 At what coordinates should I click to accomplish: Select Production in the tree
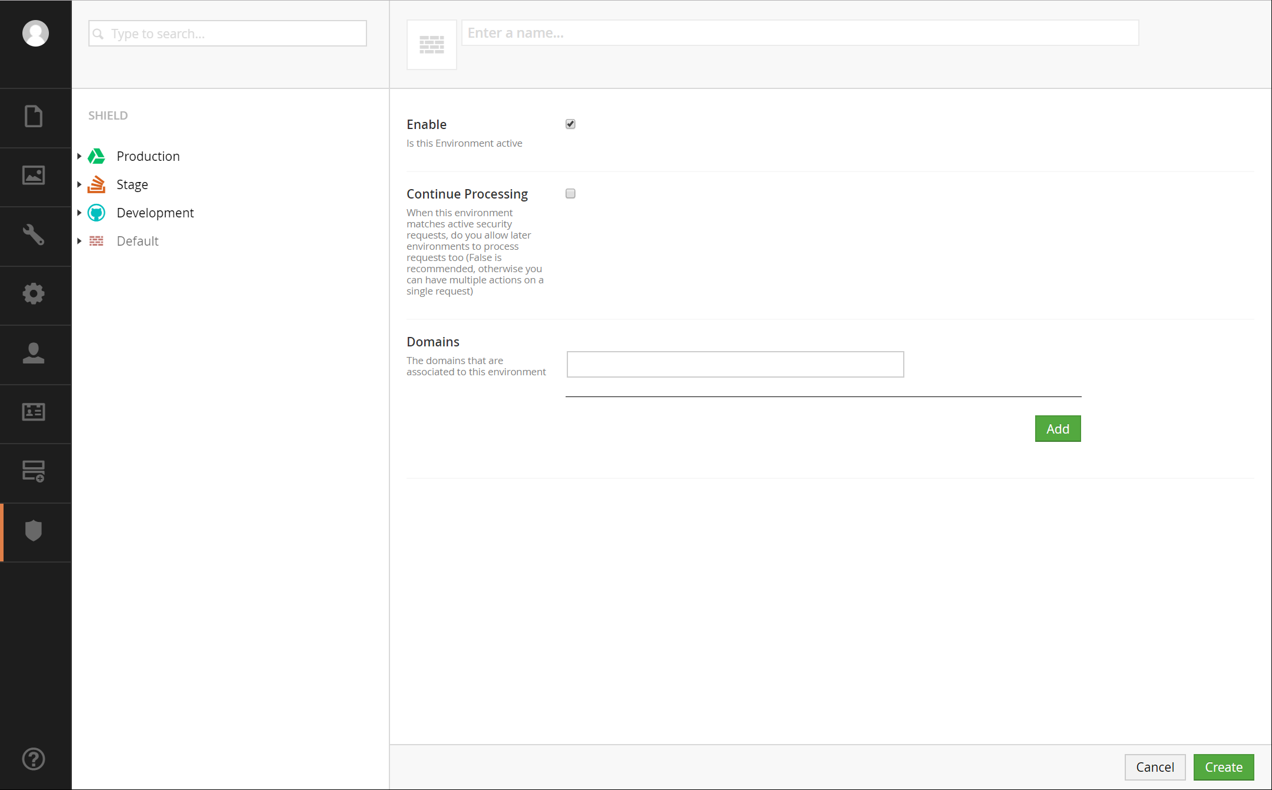148,156
